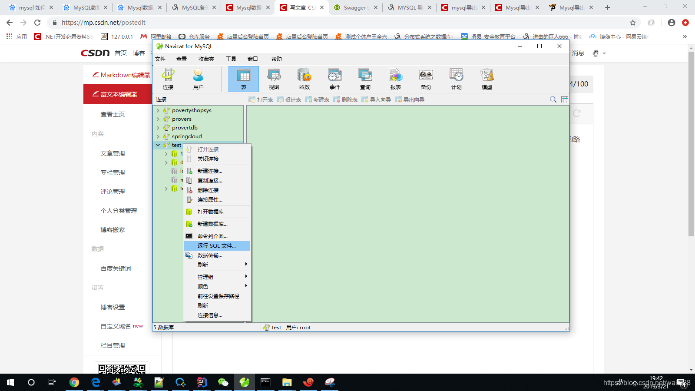This screenshot has width=695, height=391.
Task: Select the springcloud connection in tree
Action: pyautogui.click(x=187, y=136)
